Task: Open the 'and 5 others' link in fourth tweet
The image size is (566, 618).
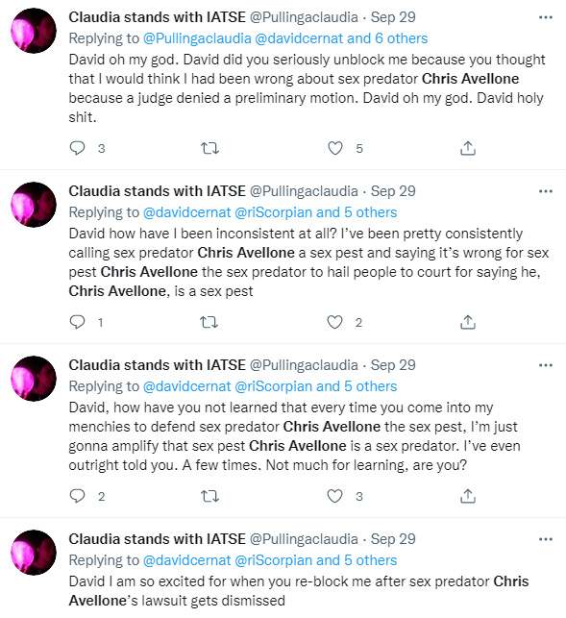Action: [x=357, y=560]
